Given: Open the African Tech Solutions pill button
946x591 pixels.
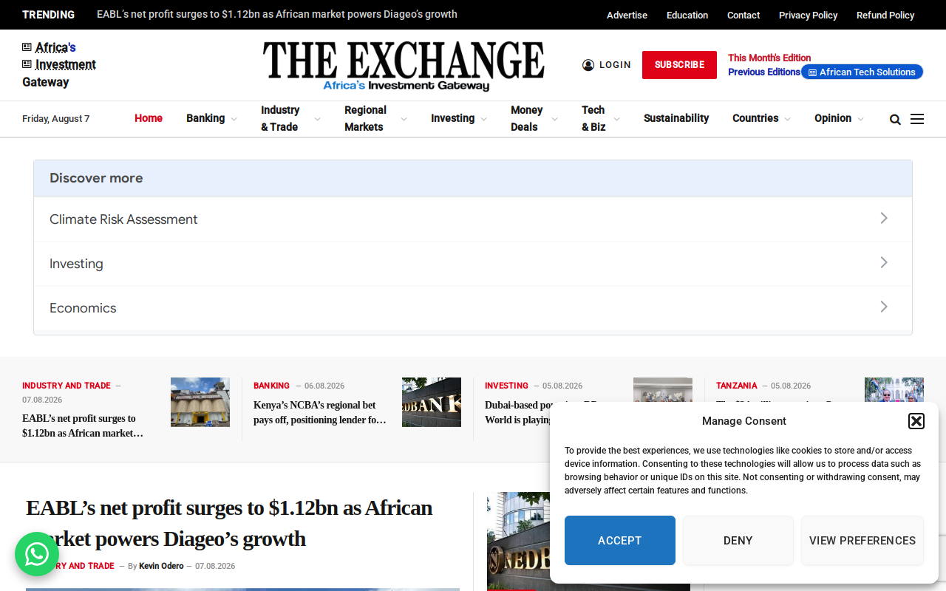Looking at the screenshot, I should point(862,72).
